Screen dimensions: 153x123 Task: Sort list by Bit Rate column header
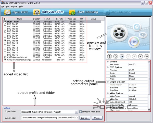(x=59, y=19)
